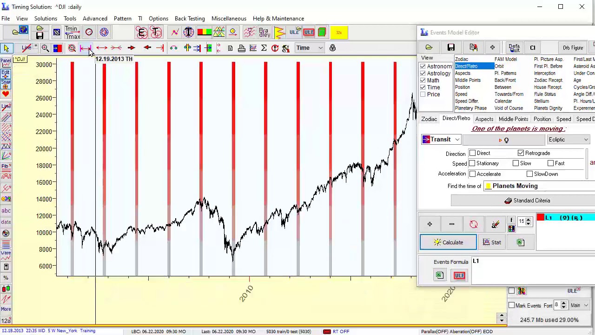Switch to the Middle Points tab
This screenshot has width=595, height=335.
click(513, 119)
